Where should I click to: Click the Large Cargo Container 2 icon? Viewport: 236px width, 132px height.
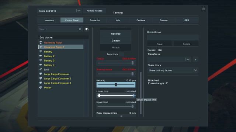point(41,78)
